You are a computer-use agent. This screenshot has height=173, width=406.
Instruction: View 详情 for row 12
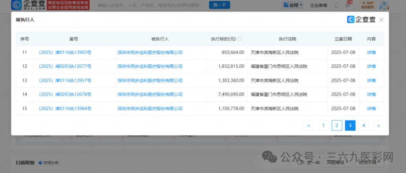pos(371,66)
